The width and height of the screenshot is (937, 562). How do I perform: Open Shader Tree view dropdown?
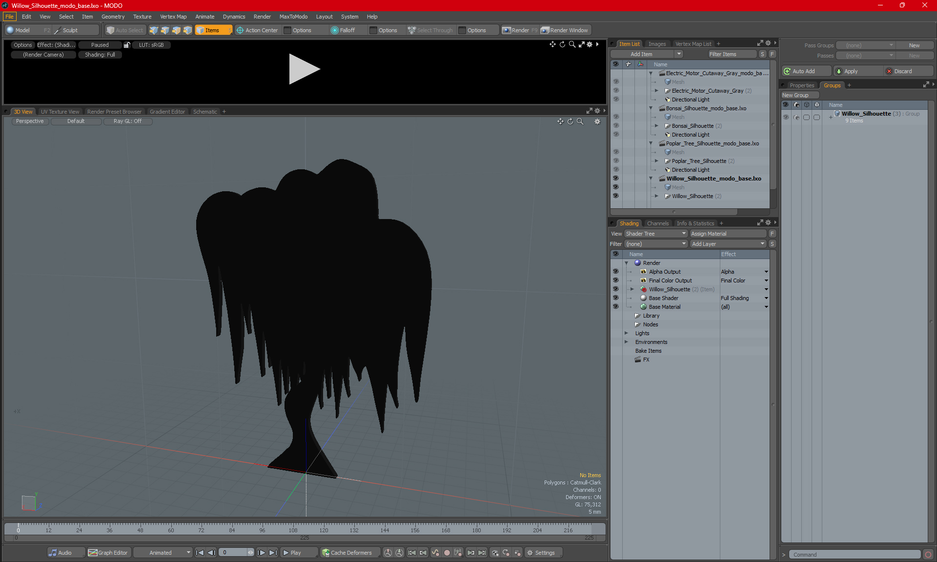(x=656, y=234)
